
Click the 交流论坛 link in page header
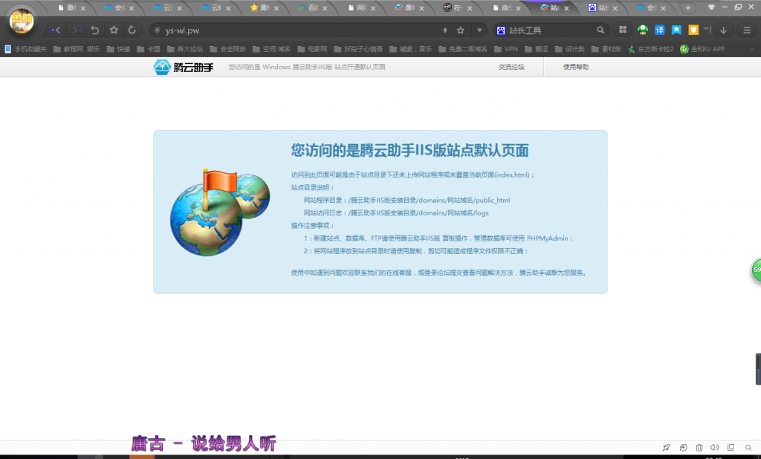tap(511, 67)
